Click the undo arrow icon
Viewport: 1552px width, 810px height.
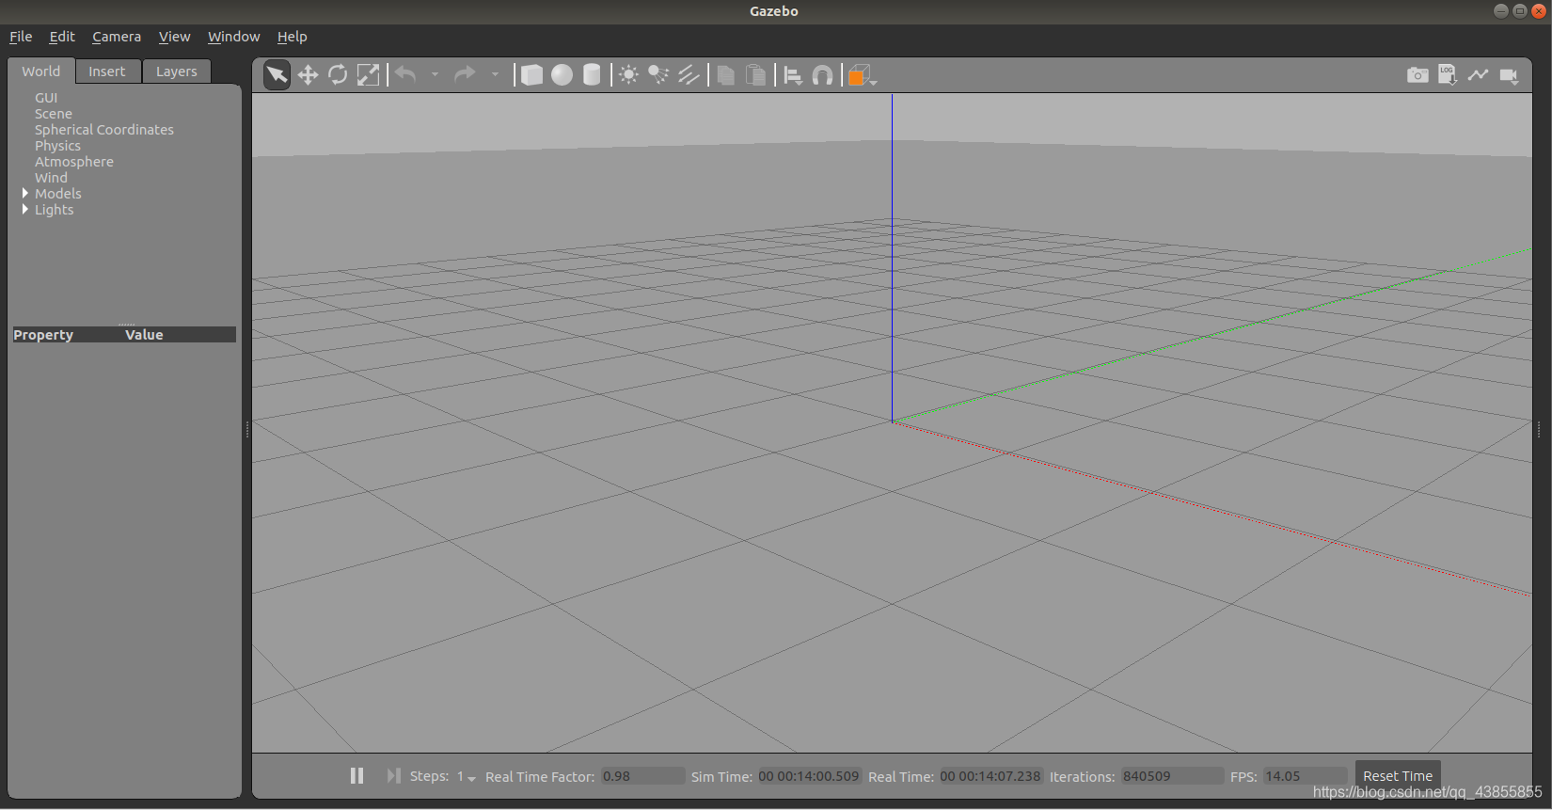coord(405,74)
